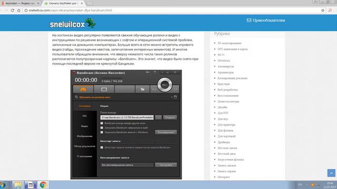Open the Для PDF category
Image resolution: width=337 pixels, height=189 pixels.
223,113
